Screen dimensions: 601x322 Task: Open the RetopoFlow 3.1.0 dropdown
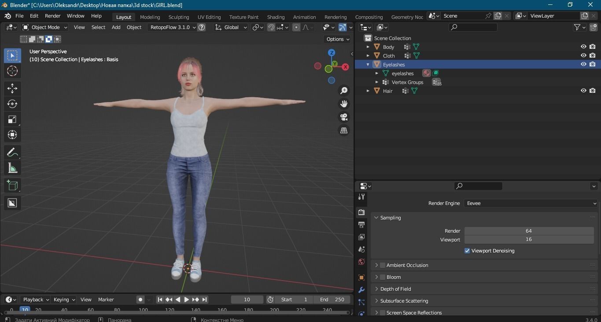172,27
